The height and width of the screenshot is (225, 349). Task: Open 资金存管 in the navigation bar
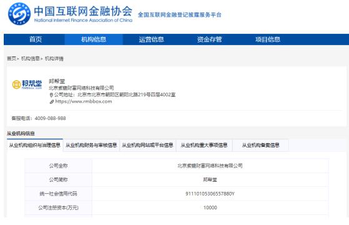(x=209, y=39)
